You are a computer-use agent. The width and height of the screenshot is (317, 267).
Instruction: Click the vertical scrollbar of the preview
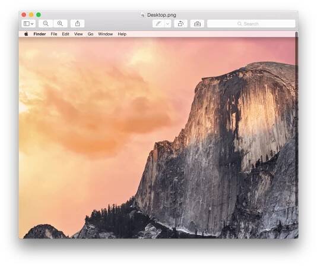point(297,118)
